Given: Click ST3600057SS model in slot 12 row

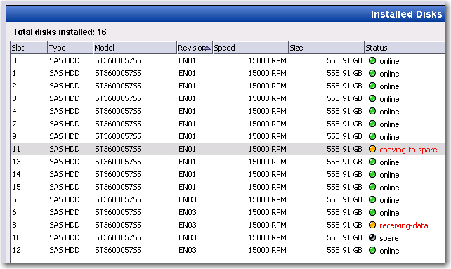Looking at the screenshot, I should (118, 250).
